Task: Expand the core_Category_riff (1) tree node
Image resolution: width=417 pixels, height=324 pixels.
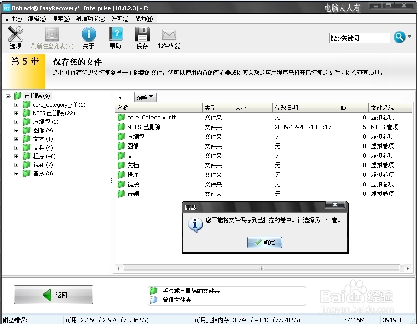Action: [x=17, y=105]
